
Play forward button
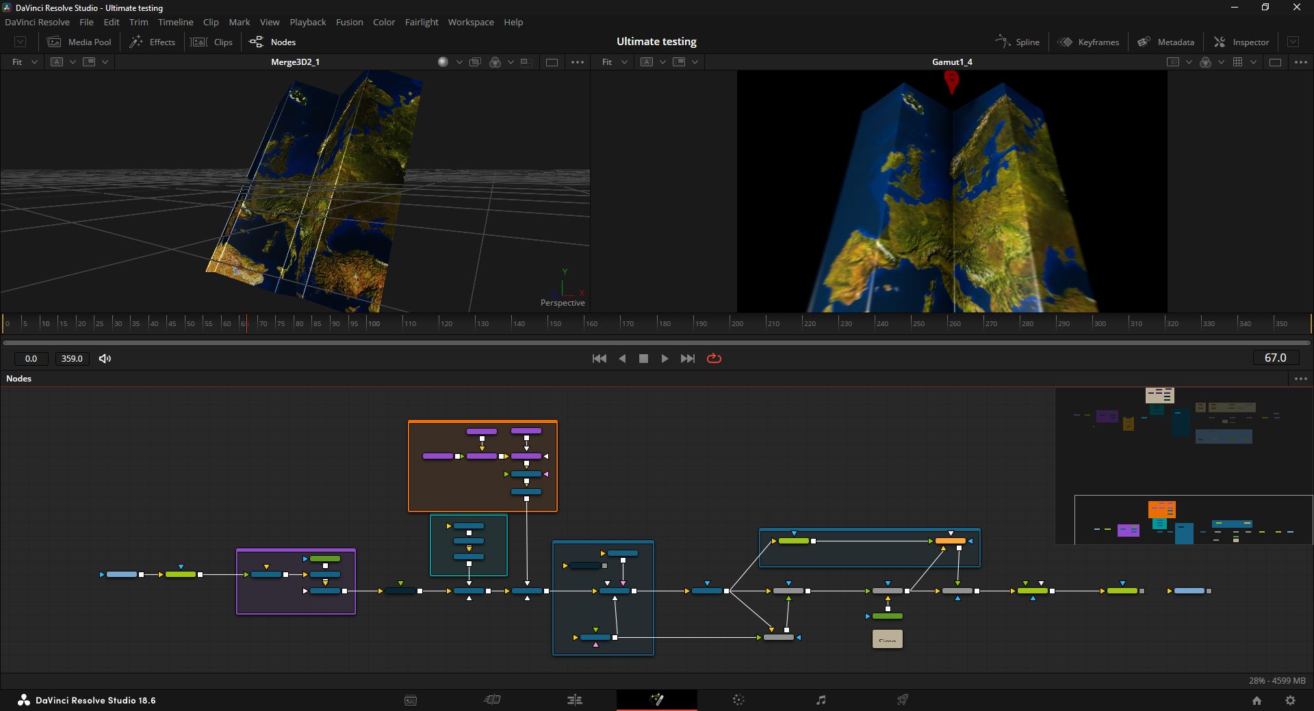pos(665,358)
